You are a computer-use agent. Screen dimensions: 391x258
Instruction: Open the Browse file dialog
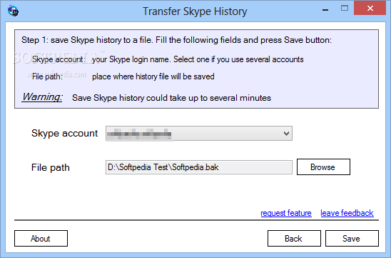coord(323,167)
